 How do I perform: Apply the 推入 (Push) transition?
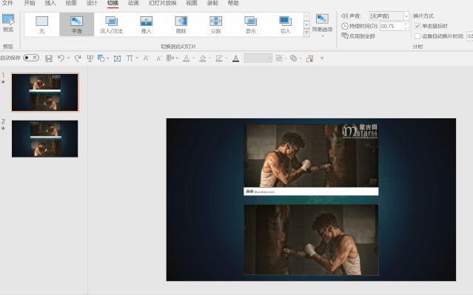click(146, 24)
